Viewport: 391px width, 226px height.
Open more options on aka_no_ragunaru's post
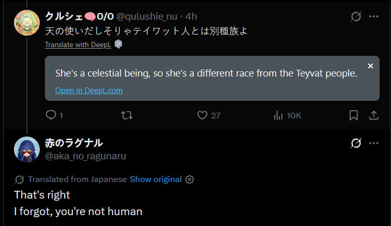[x=374, y=143]
